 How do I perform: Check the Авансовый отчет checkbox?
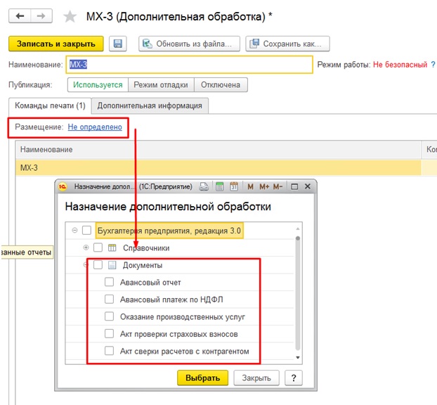109,282
